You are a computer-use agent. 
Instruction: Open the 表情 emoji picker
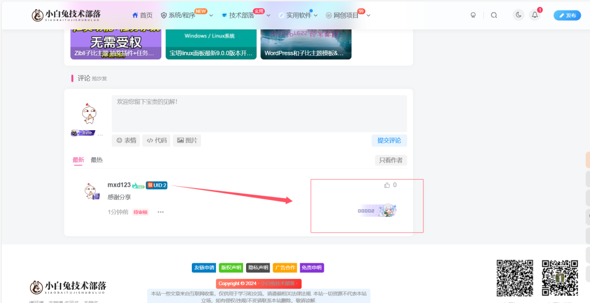point(126,141)
